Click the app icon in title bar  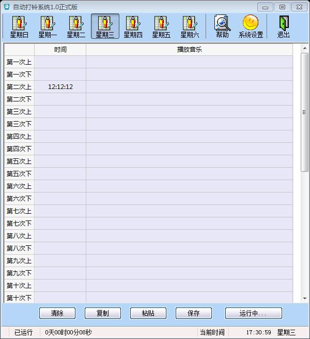[7, 7]
